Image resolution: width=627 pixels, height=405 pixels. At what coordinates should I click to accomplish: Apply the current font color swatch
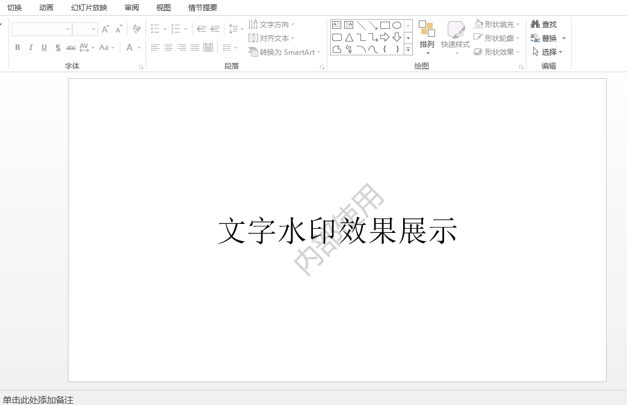click(x=129, y=47)
